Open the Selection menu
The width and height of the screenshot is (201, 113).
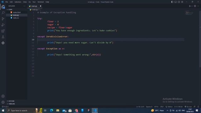pos(18,2)
